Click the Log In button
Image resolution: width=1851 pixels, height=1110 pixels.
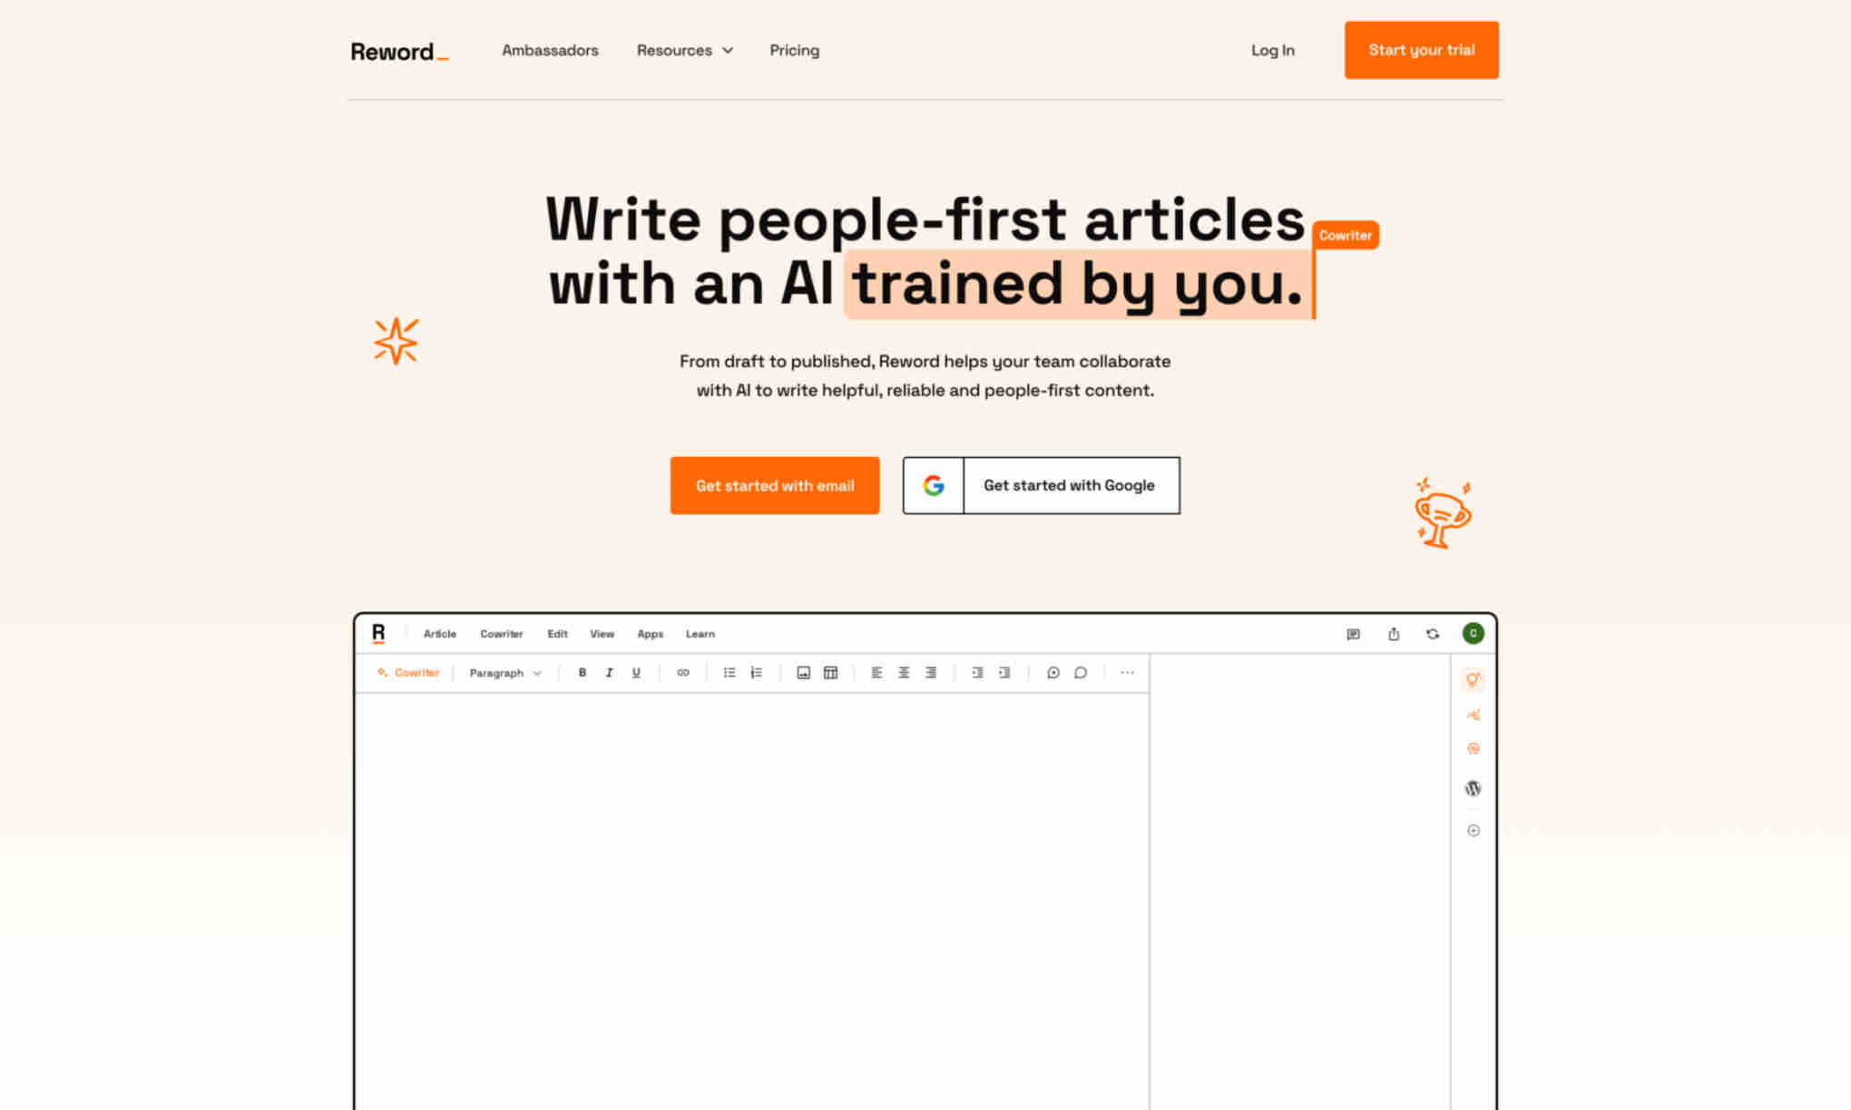pyautogui.click(x=1272, y=49)
